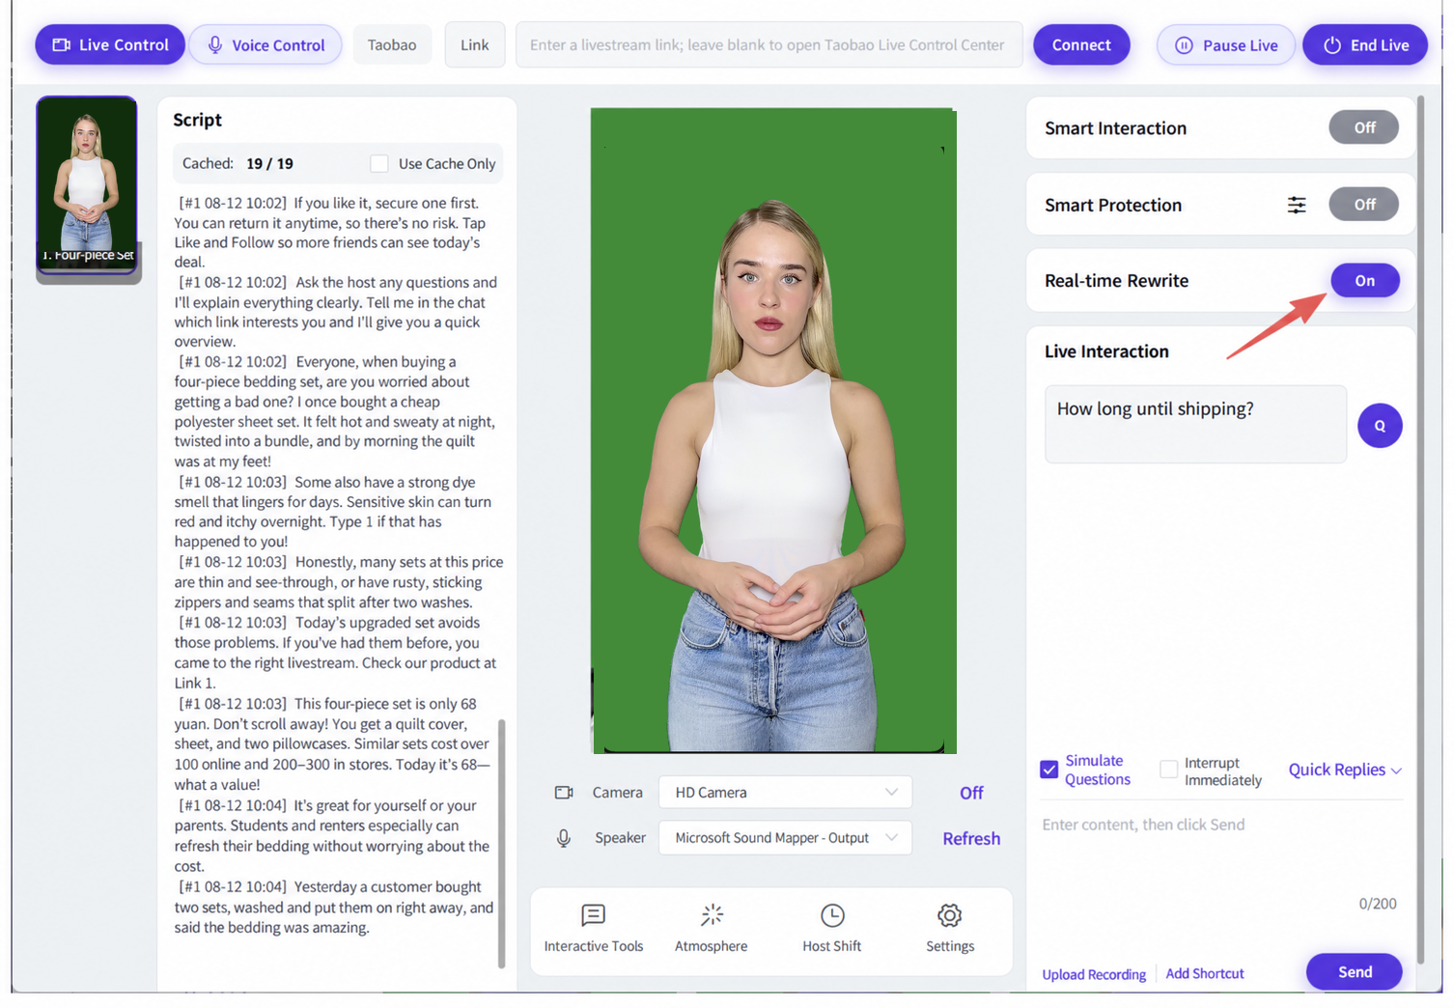Image resolution: width=1454 pixels, height=1008 pixels.
Task: Click the livestream link input field
Action: [x=769, y=45]
